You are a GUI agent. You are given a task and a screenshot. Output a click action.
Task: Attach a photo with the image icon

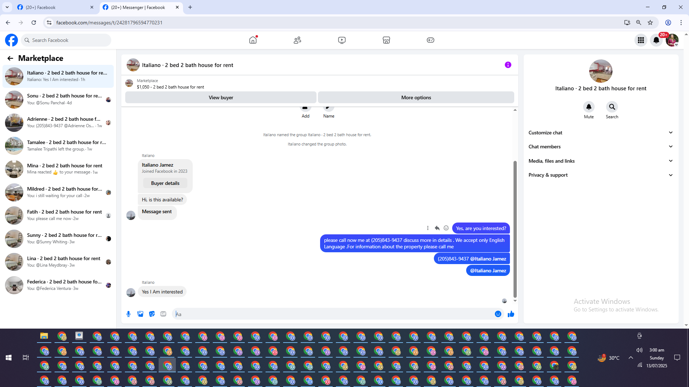(x=140, y=314)
